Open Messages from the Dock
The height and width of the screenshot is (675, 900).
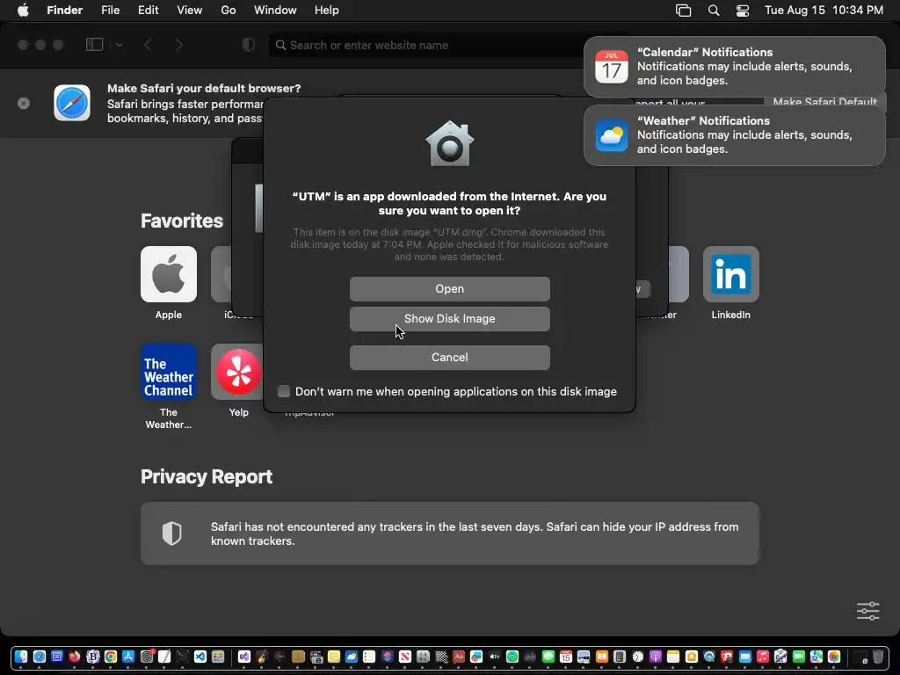pyautogui.click(x=548, y=657)
